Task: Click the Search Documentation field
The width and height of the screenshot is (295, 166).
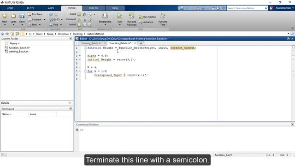Action: 245,8
